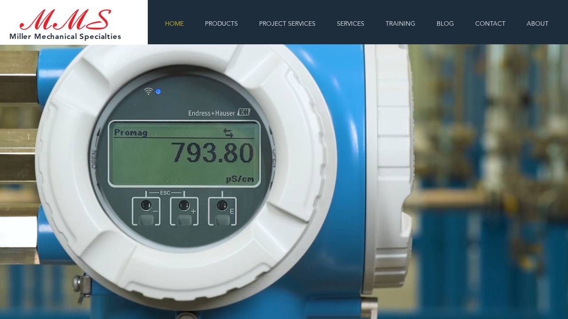Switch to the BLOG section
The width and height of the screenshot is (568, 319).
pos(445,23)
